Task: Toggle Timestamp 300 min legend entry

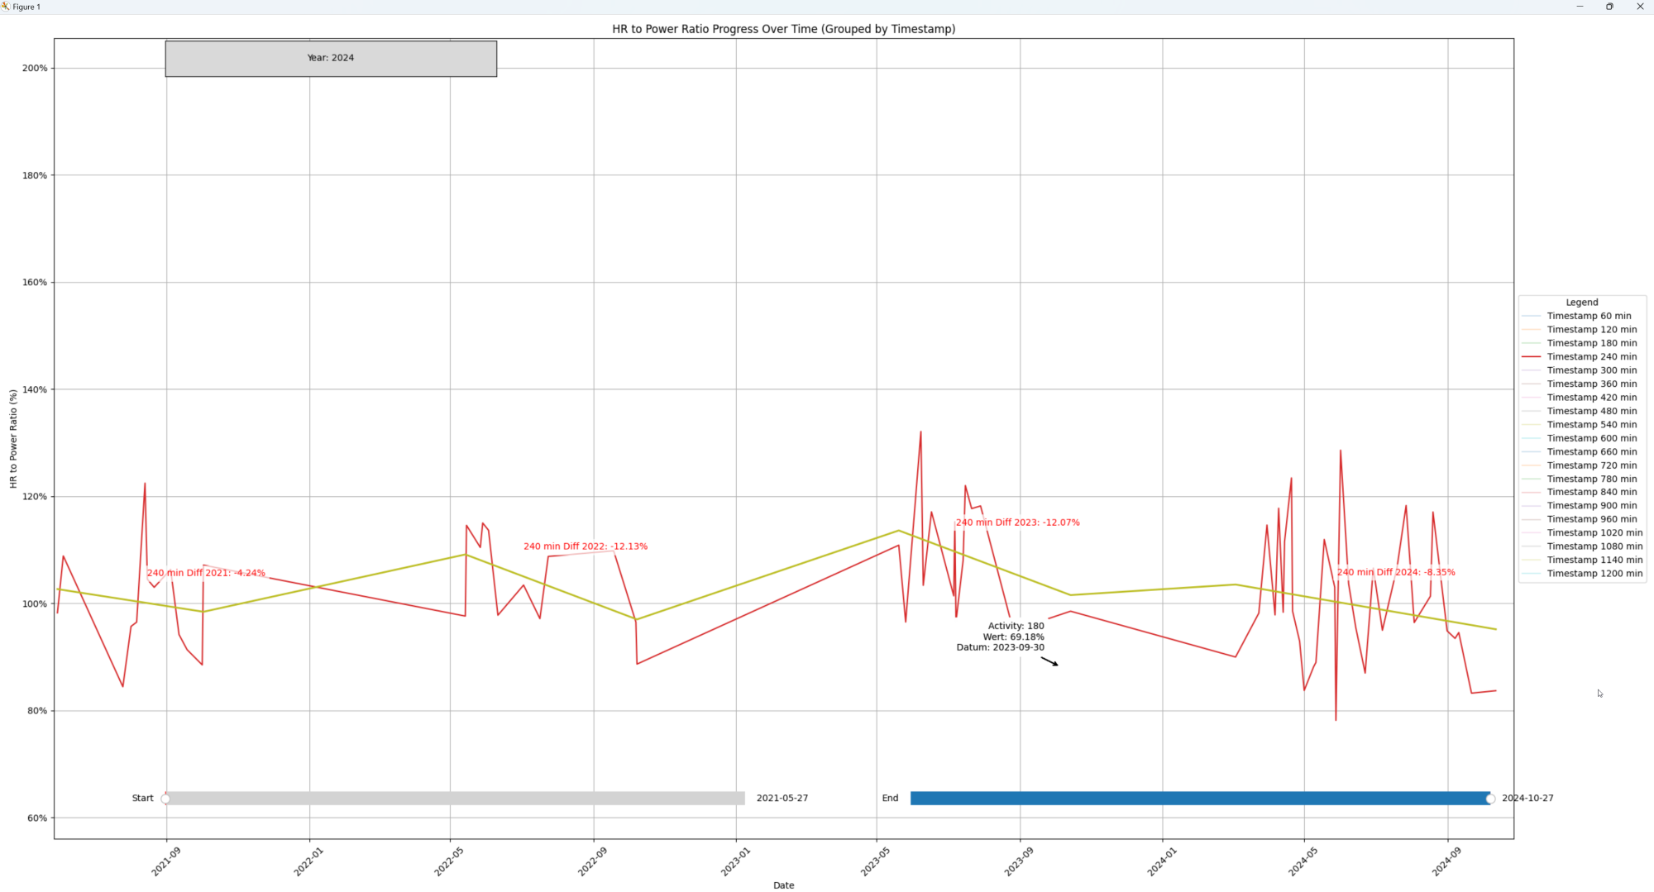Action: click(x=1579, y=370)
